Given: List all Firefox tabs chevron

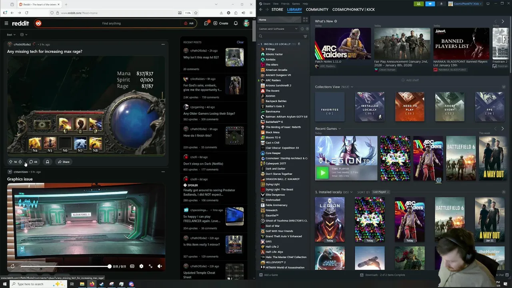Looking at the screenshot, I should [216, 4].
